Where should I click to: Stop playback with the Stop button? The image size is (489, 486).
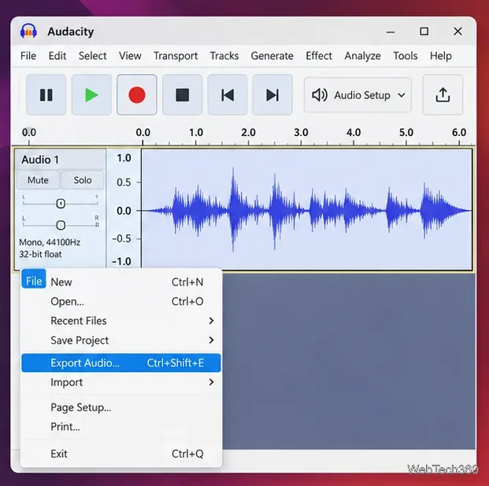click(182, 94)
